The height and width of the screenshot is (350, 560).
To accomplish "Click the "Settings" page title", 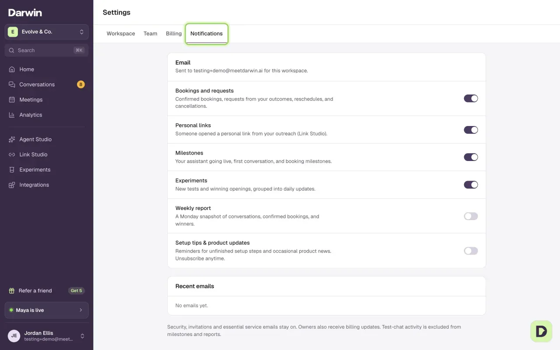I will (116, 12).
